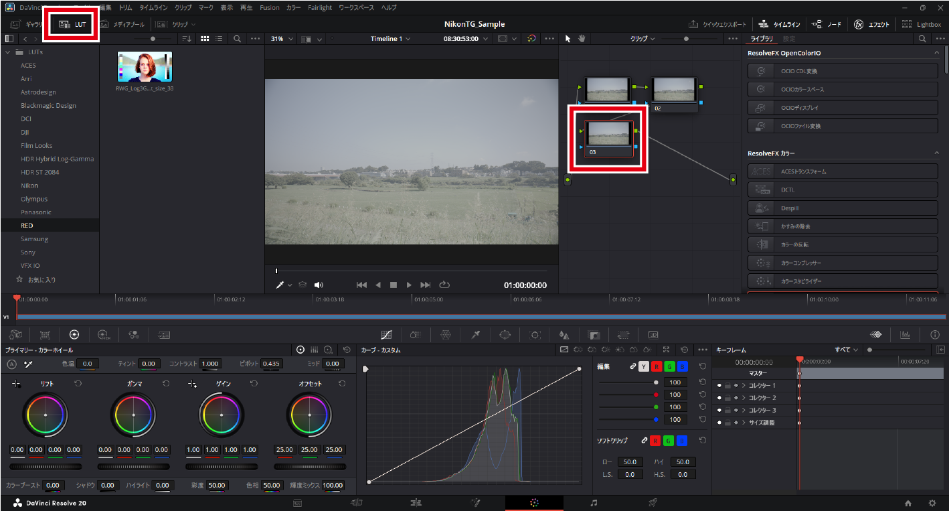Select the Qualifier eyedropper palette
This screenshot has height=511, width=949.
pyautogui.click(x=476, y=335)
